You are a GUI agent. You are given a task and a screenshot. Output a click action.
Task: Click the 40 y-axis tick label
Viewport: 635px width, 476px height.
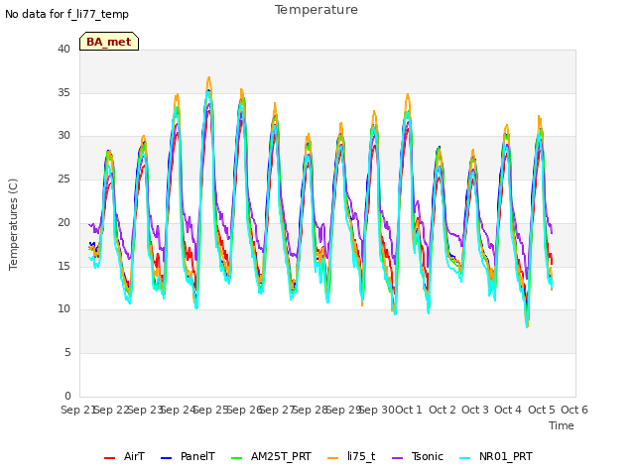63,49
